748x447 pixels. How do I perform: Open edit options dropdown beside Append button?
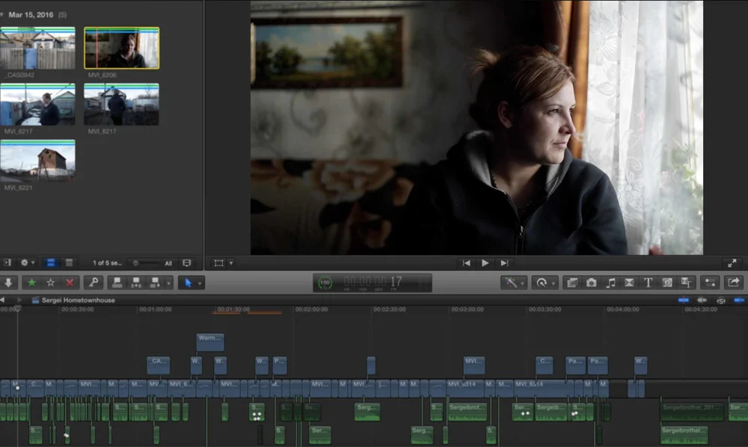[x=168, y=283]
